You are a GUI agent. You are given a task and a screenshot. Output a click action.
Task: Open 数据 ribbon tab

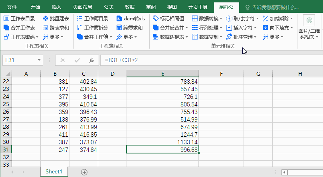130,7
